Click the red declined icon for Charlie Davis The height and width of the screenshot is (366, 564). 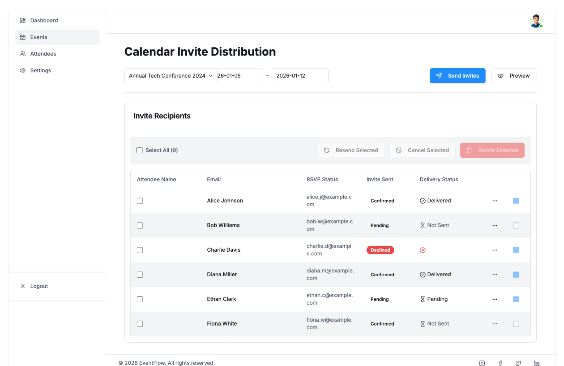coord(422,250)
